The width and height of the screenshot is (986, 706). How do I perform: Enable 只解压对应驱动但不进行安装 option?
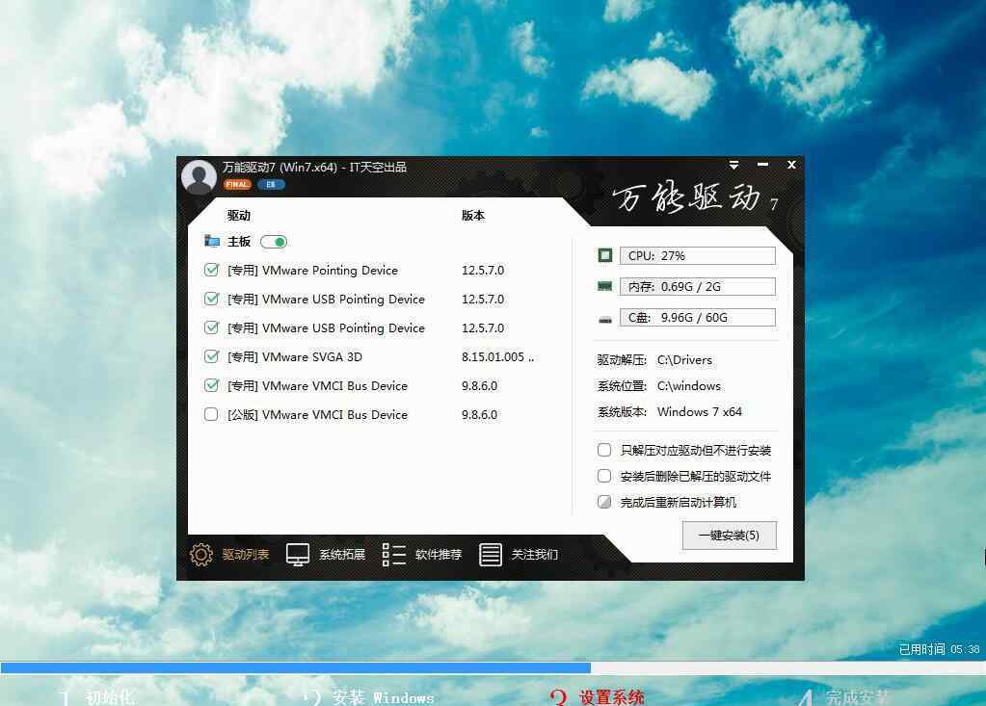(604, 450)
